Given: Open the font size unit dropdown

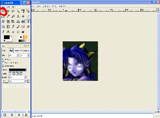Looking at the screenshot, I should click(x=25, y=55).
